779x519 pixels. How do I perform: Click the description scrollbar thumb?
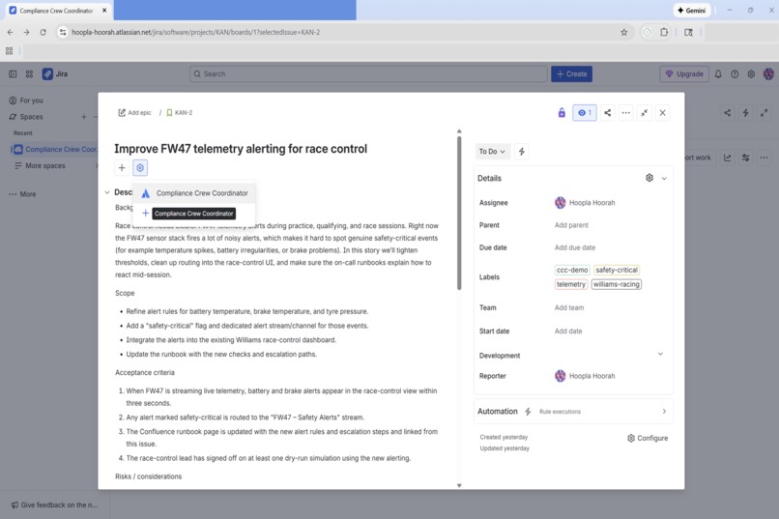459,214
